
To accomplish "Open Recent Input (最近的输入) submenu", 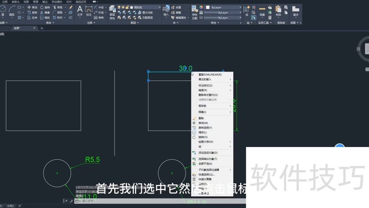I will (212, 79).
